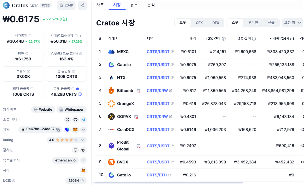This screenshot has height=186, width=304.
Task: Open first audit shield icon
Action: (x=76, y=150)
